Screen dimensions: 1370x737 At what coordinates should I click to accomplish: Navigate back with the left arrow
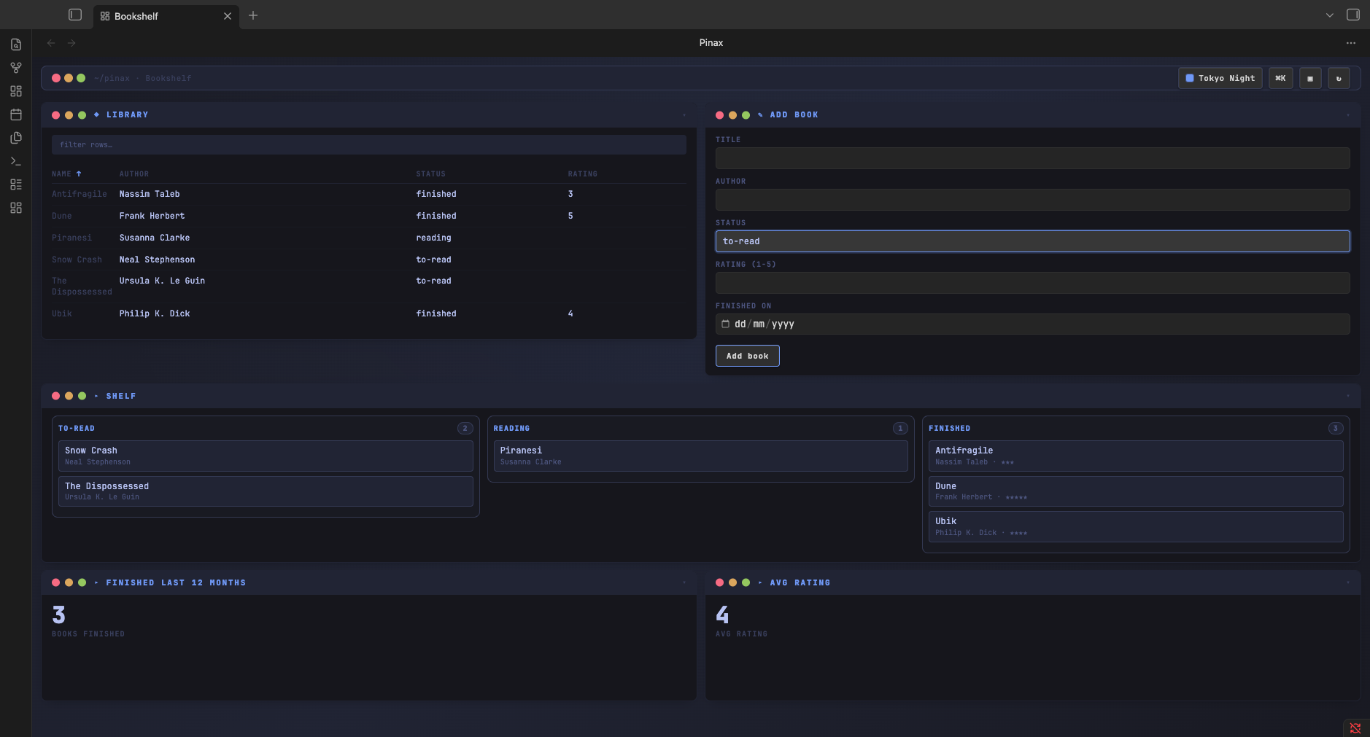51,43
